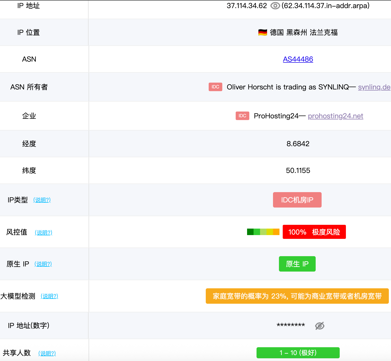The width and height of the screenshot is (391, 361).
Task: Open the IP类型 explanation link
Action: point(42,200)
